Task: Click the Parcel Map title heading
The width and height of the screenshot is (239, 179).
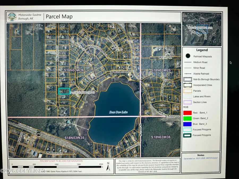Action: pos(59,16)
